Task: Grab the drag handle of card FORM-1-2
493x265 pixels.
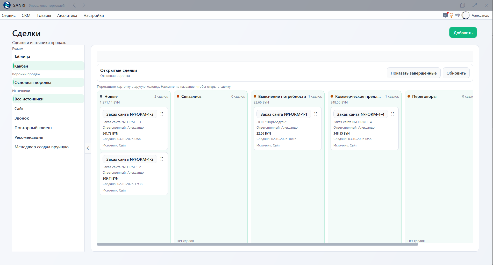Action: pos(162,159)
